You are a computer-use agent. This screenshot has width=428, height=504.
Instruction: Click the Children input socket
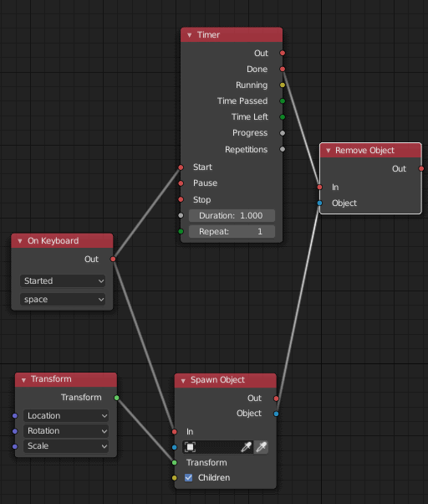(x=174, y=478)
